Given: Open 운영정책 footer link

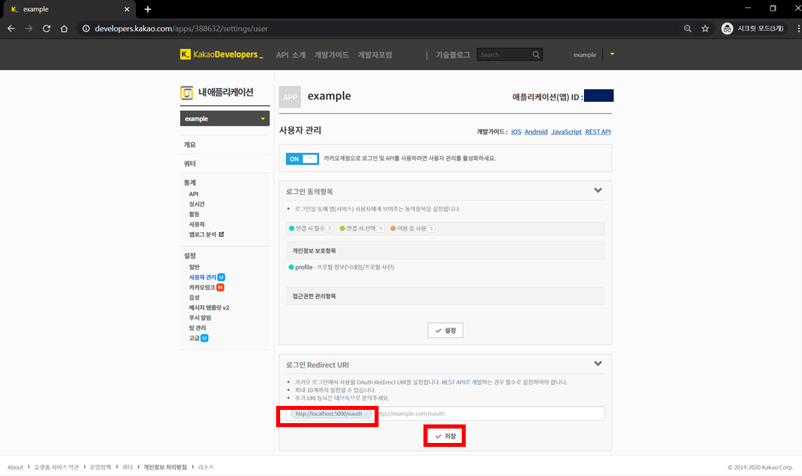Looking at the screenshot, I should (x=100, y=467).
